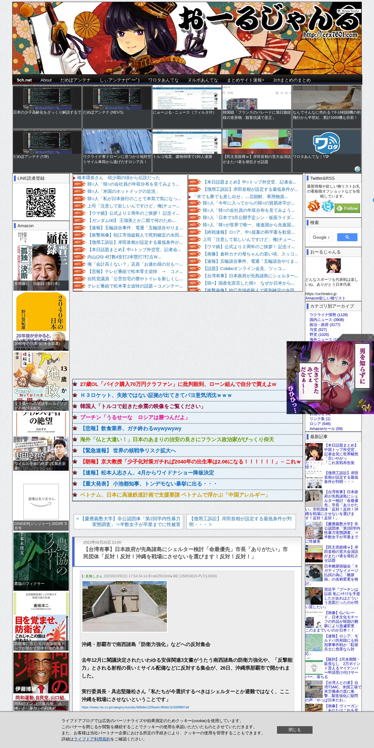The image size is (374, 748).
Task: Click the shelter bunker photo in article
Action: (x=125, y=606)
